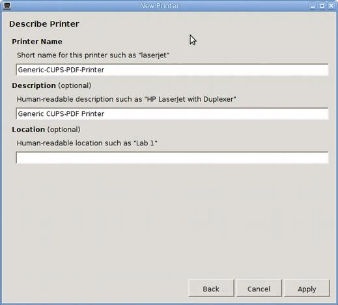The height and width of the screenshot is (305, 338).
Task: Click the printer icon in title bar
Action: click(x=7, y=5)
